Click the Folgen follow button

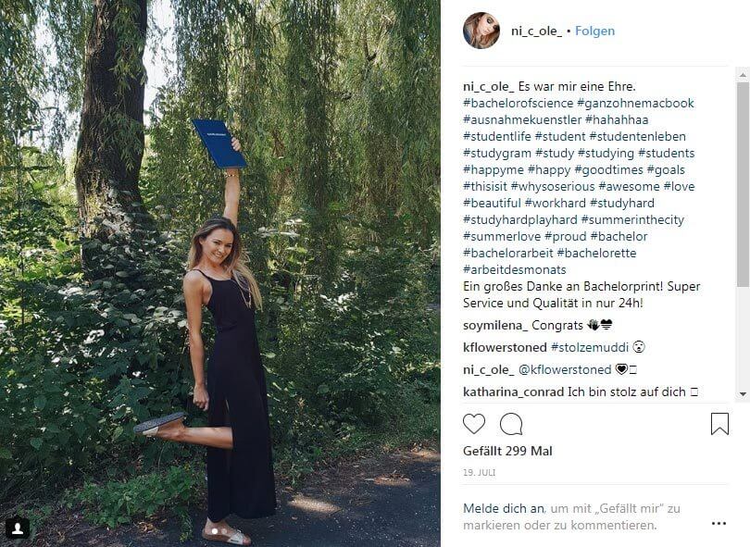594,31
